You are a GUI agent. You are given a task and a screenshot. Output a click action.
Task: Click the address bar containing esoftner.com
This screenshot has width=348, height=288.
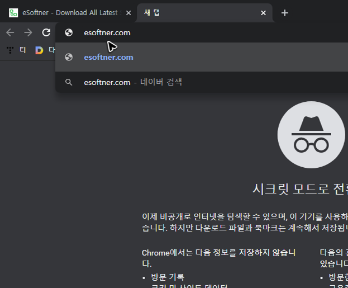click(202, 32)
